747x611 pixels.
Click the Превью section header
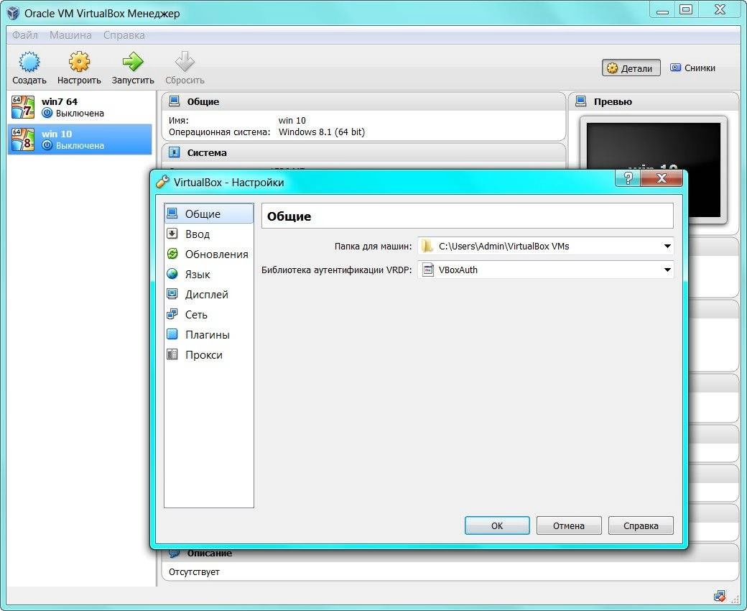[654, 101]
